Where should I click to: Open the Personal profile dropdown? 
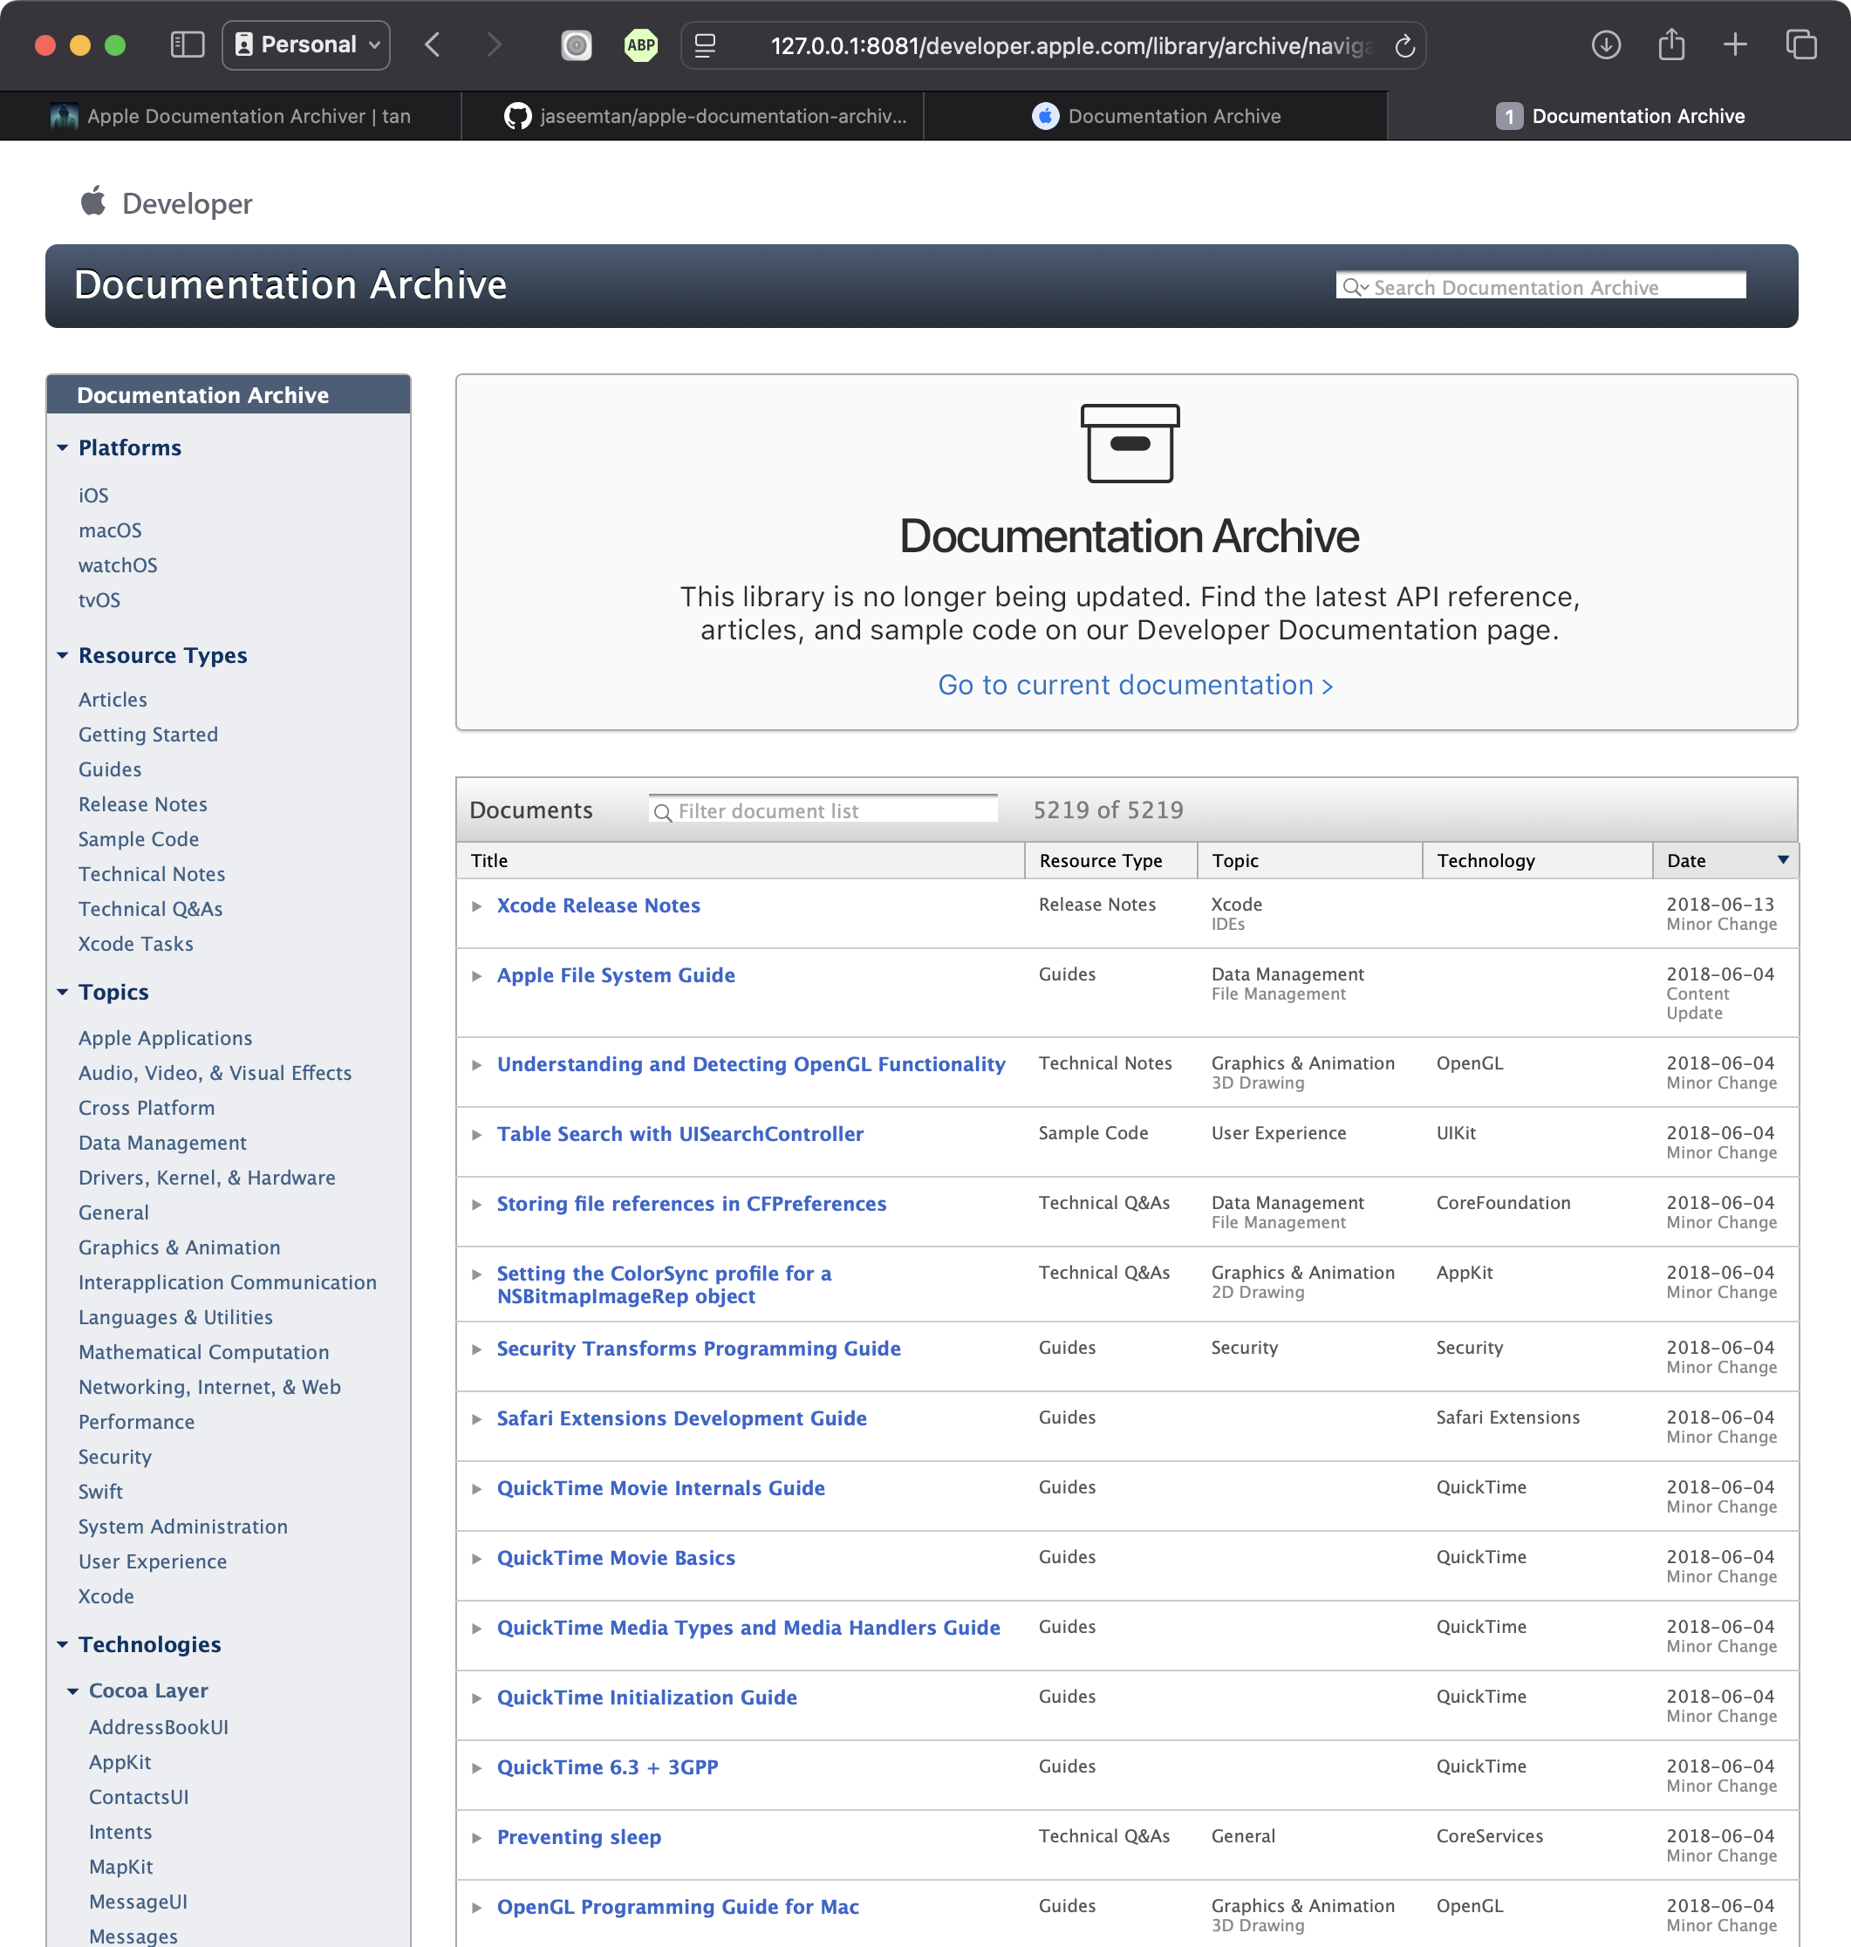click(307, 45)
